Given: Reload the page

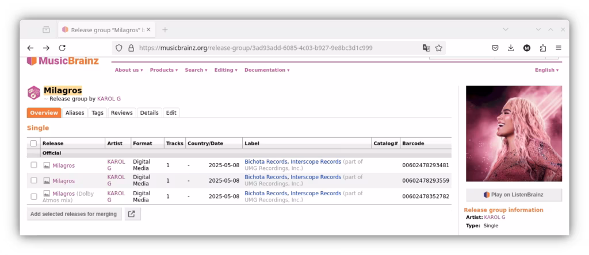Looking at the screenshot, I should (62, 48).
